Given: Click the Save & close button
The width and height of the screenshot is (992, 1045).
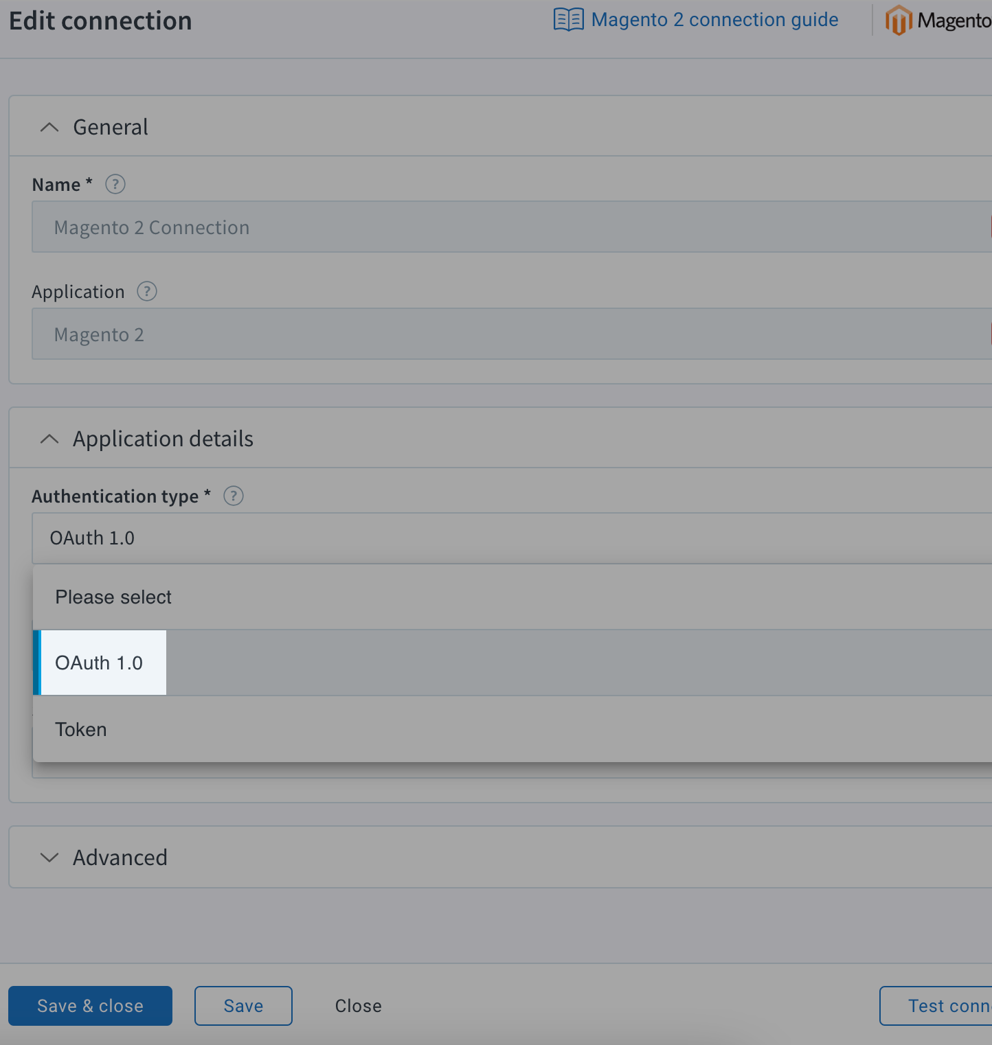Looking at the screenshot, I should pos(90,1006).
